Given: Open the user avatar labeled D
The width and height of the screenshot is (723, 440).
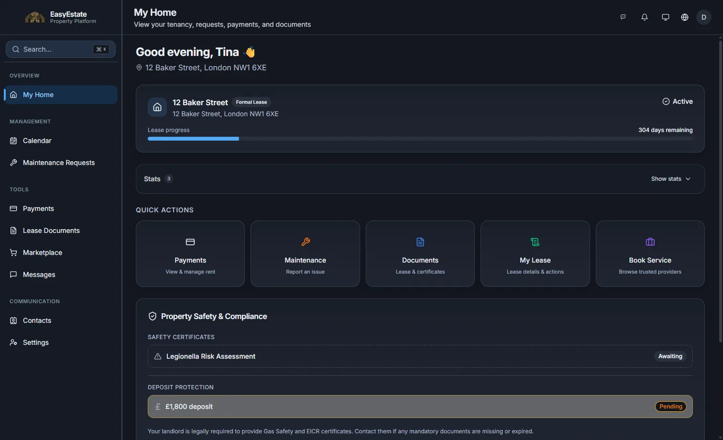Looking at the screenshot, I should (704, 17).
